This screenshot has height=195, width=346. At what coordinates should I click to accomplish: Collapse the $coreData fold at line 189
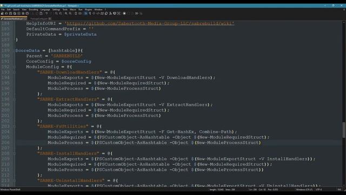point(14,50)
